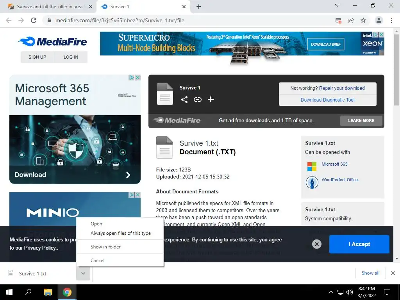Image resolution: width=400 pixels, height=300 pixels.
Task: Close the MINIO ad with X
Action: click(137, 195)
